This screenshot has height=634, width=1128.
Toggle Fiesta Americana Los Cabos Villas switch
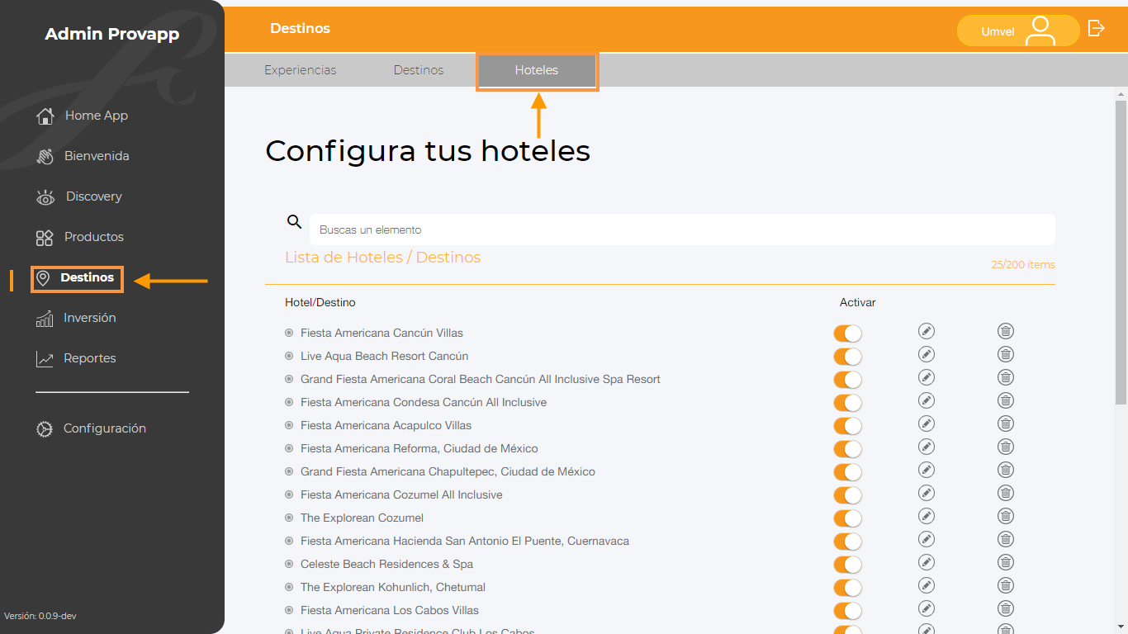847,611
